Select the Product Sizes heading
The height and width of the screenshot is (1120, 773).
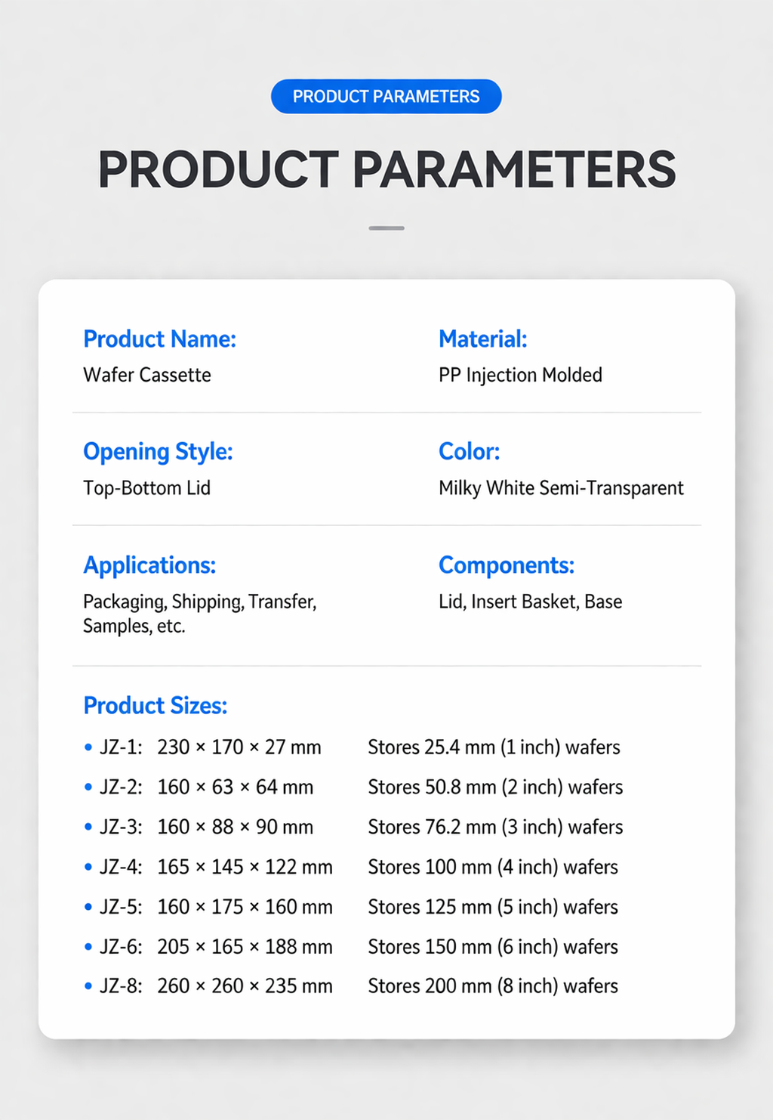click(x=156, y=706)
